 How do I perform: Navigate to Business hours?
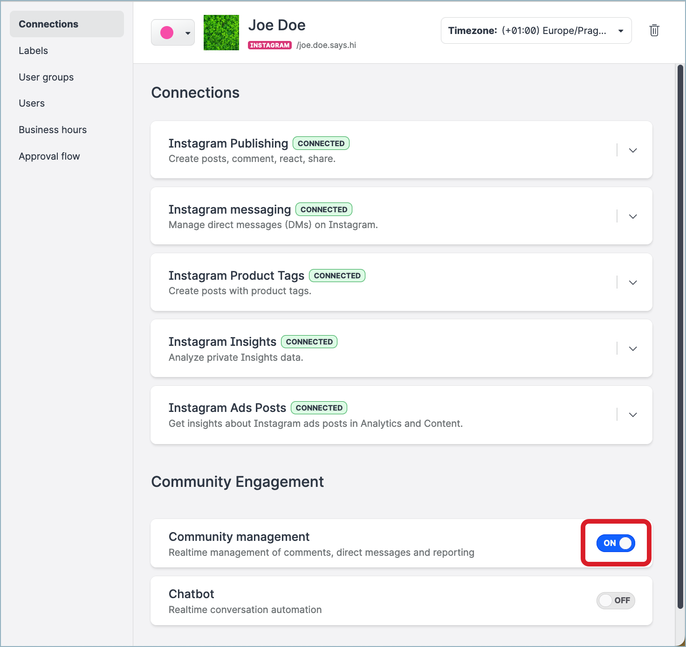53,129
